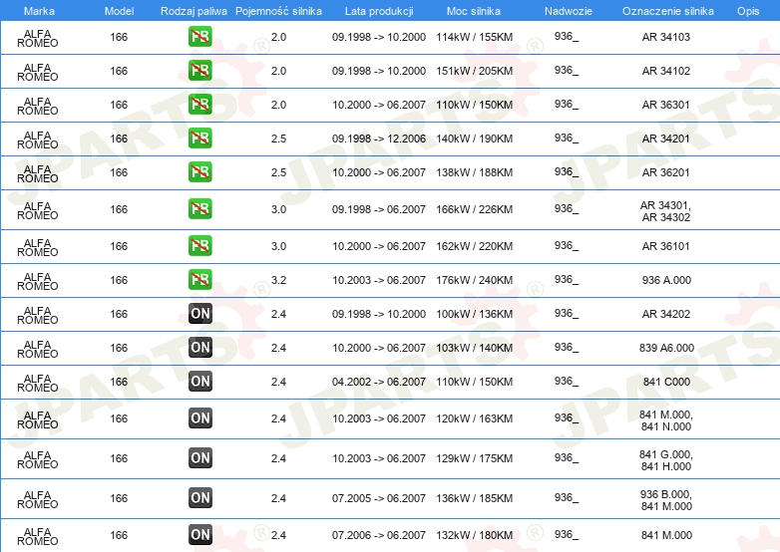Screen dimensions: 780x552
Task: Select Oznaczenie silnika column header
Action: tap(667, 11)
